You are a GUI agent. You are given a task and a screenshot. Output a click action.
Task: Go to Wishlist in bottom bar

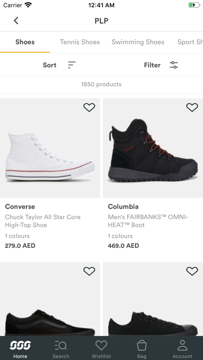tap(101, 348)
